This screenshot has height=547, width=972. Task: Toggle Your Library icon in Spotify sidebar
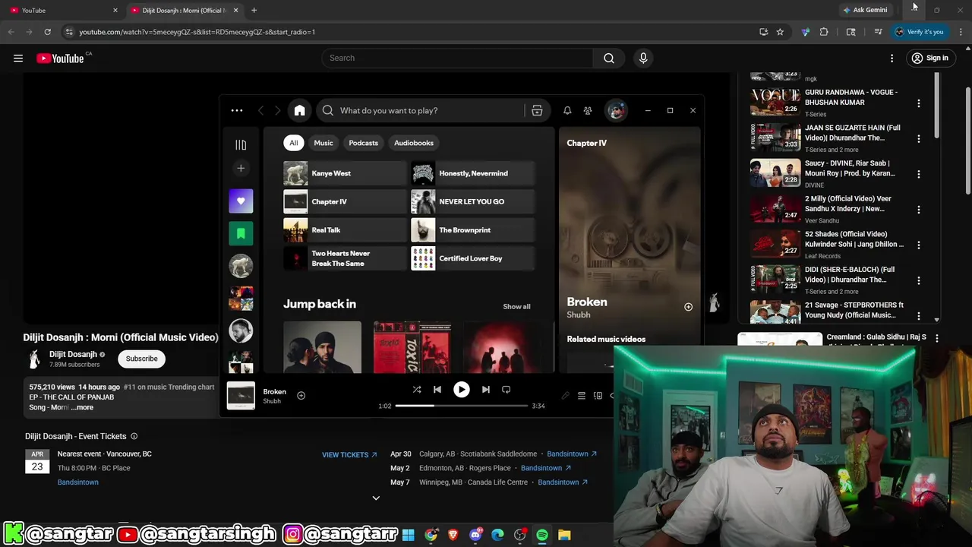[241, 144]
